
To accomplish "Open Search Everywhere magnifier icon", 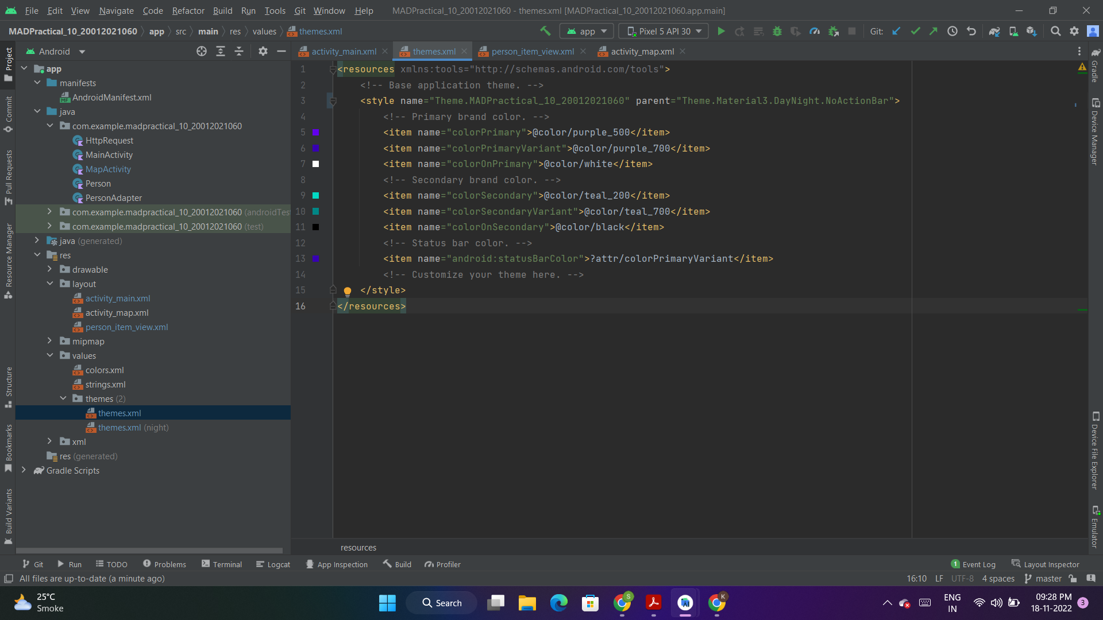I will tap(1056, 31).
